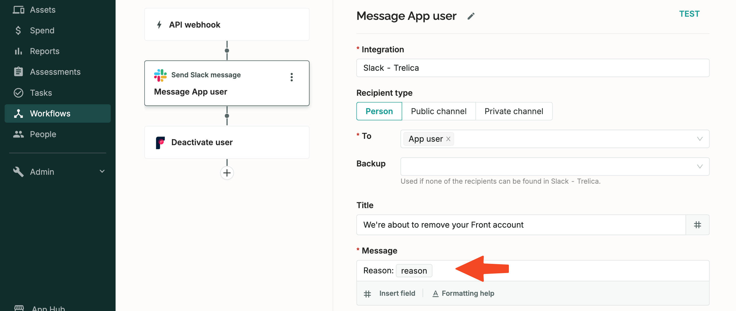Click the API webhook lightning icon
736x311 pixels.
[159, 25]
